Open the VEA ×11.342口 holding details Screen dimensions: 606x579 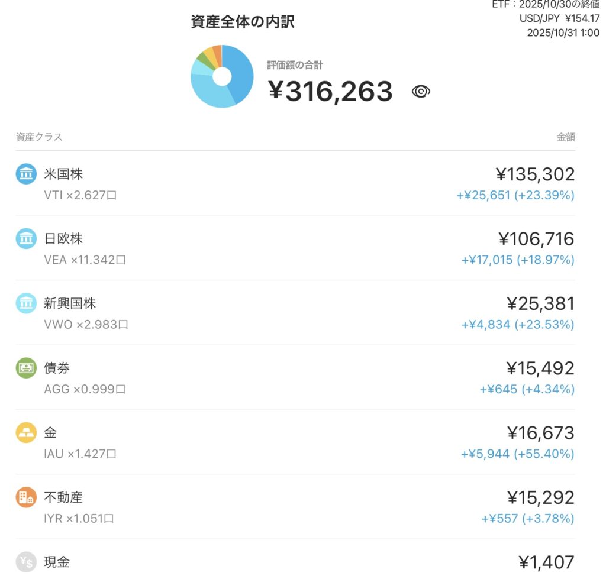[85, 260]
